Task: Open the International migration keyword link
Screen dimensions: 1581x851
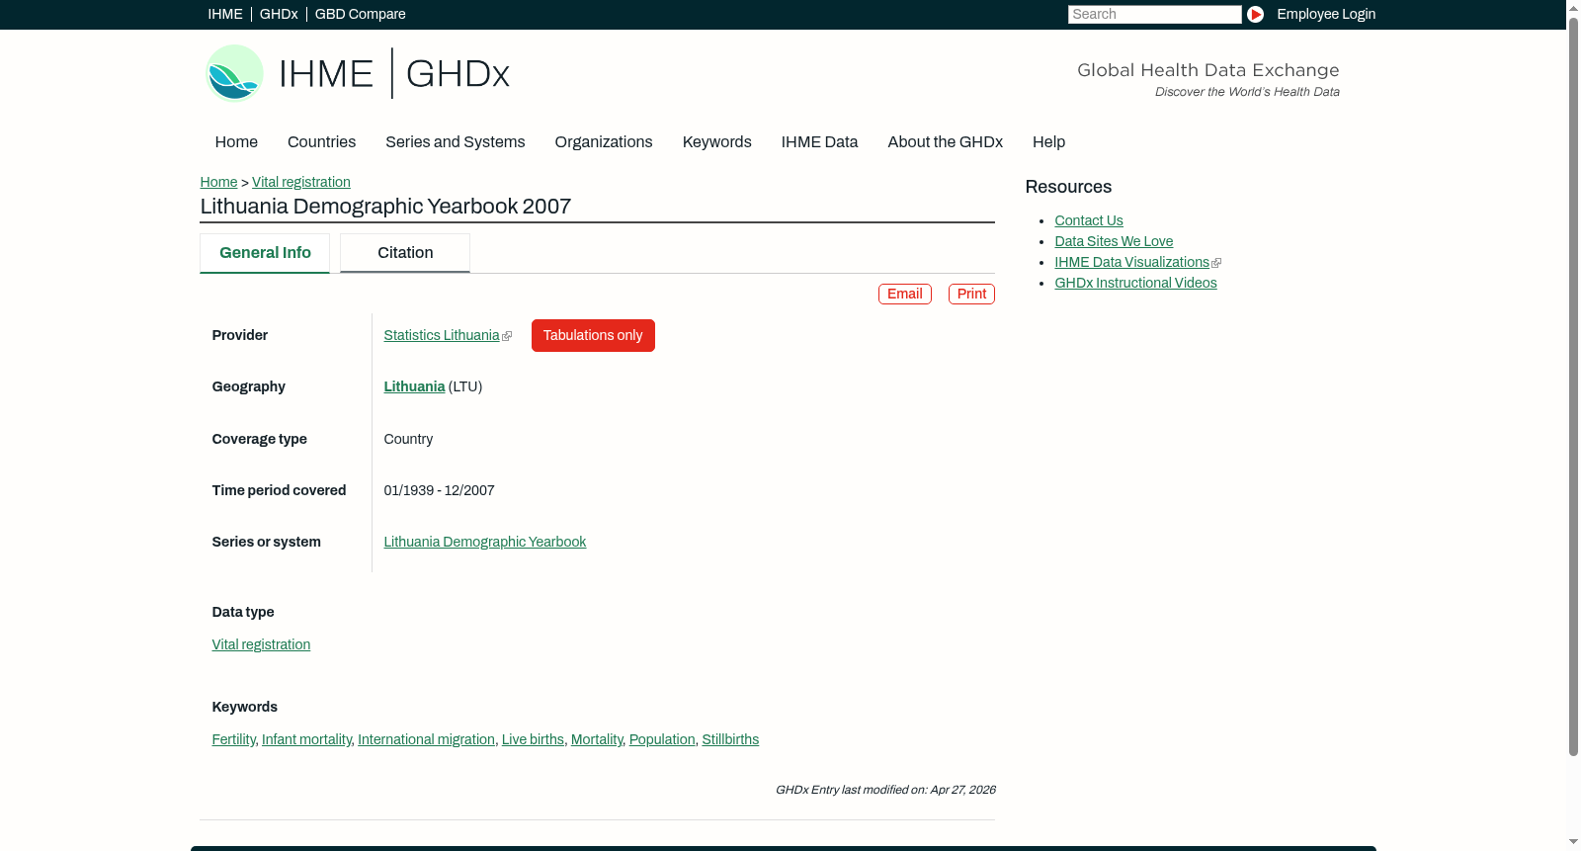Action: (426, 739)
